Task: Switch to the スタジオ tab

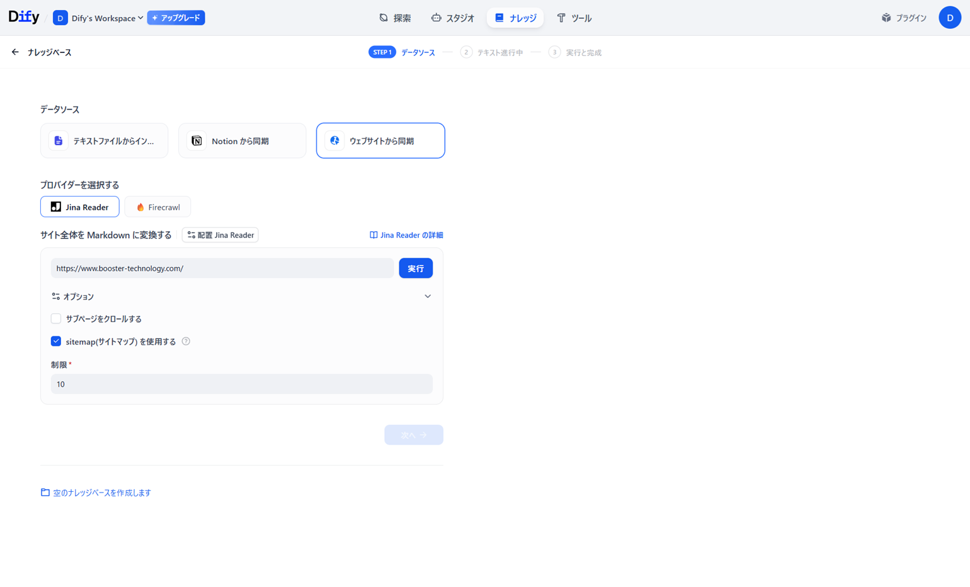Action: [x=452, y=18]
